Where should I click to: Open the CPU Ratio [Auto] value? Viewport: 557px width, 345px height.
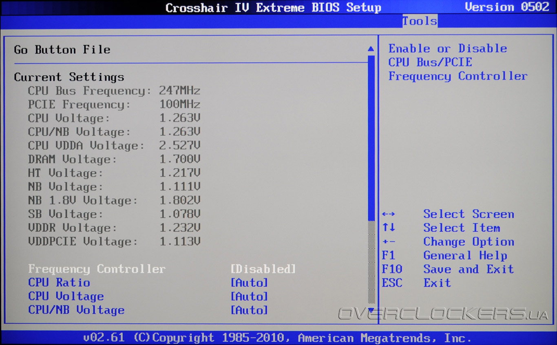pos(249,283)
